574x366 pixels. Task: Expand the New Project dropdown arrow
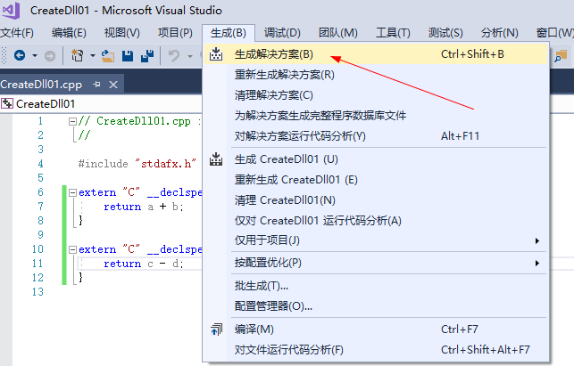click(x=93, y=55)
